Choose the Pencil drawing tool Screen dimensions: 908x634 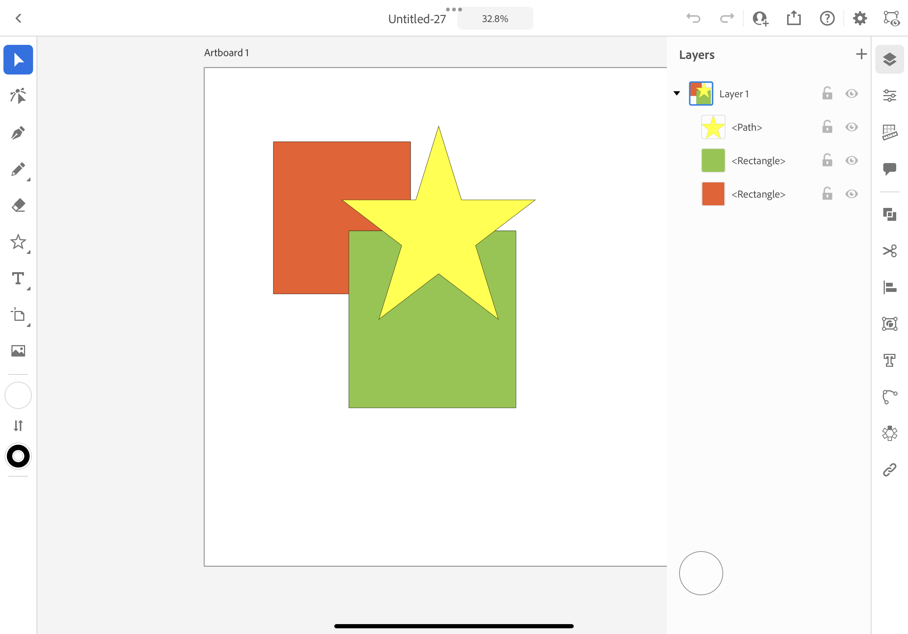pyautogui.click(x=18, y=169)
